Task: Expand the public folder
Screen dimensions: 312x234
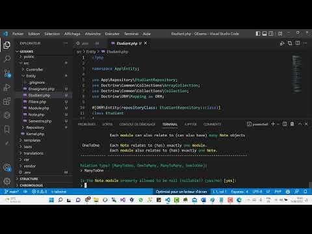Action: [x=29, y=57]
